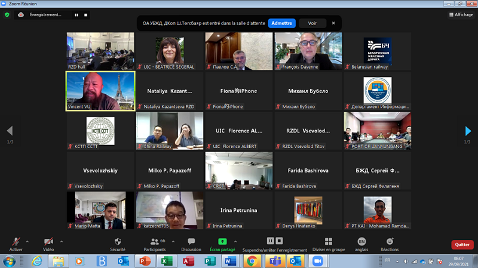Click the green Écran partagé share icon
The width and height of the screenshot is (478, 268).
click(222, 241)
